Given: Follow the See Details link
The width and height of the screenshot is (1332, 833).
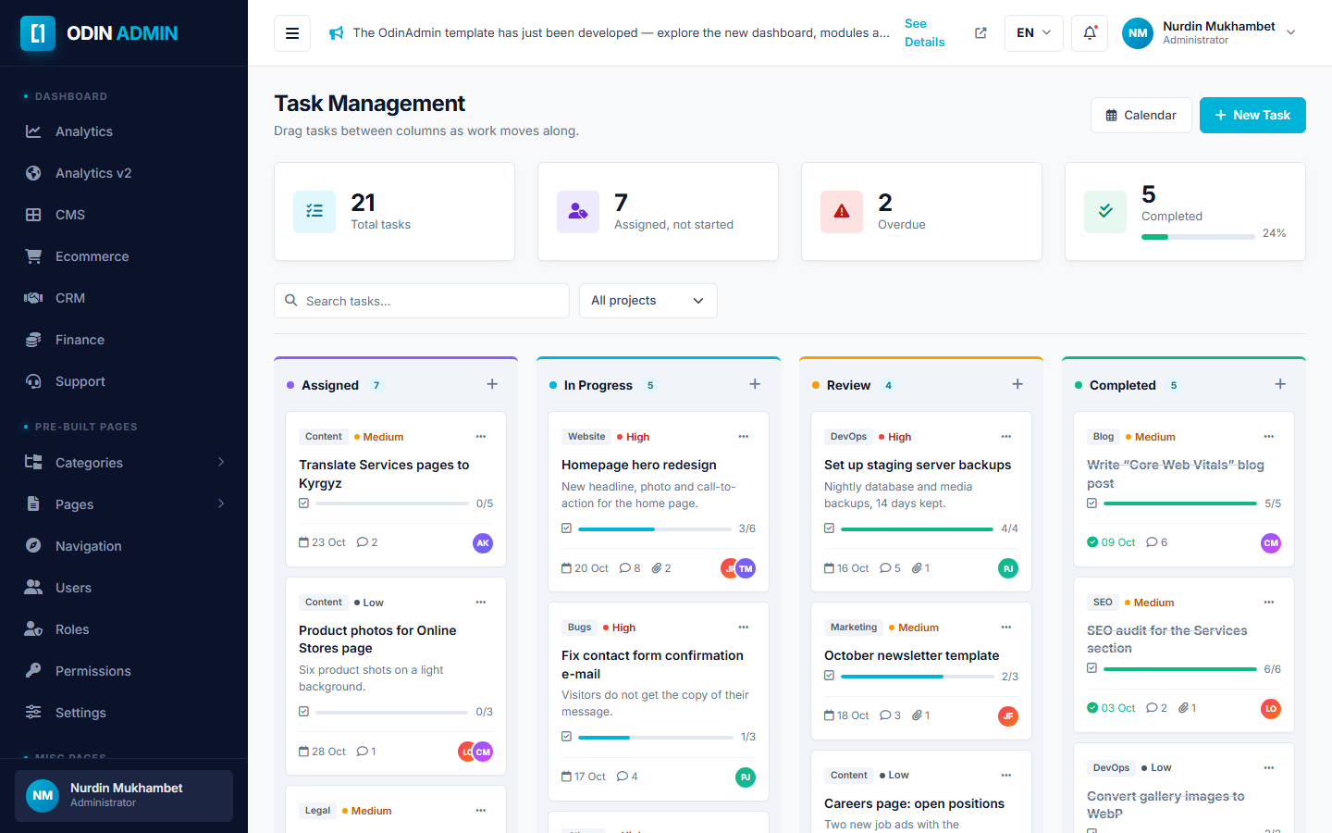Looking at the screenshot, I should (x=925, y=33).
